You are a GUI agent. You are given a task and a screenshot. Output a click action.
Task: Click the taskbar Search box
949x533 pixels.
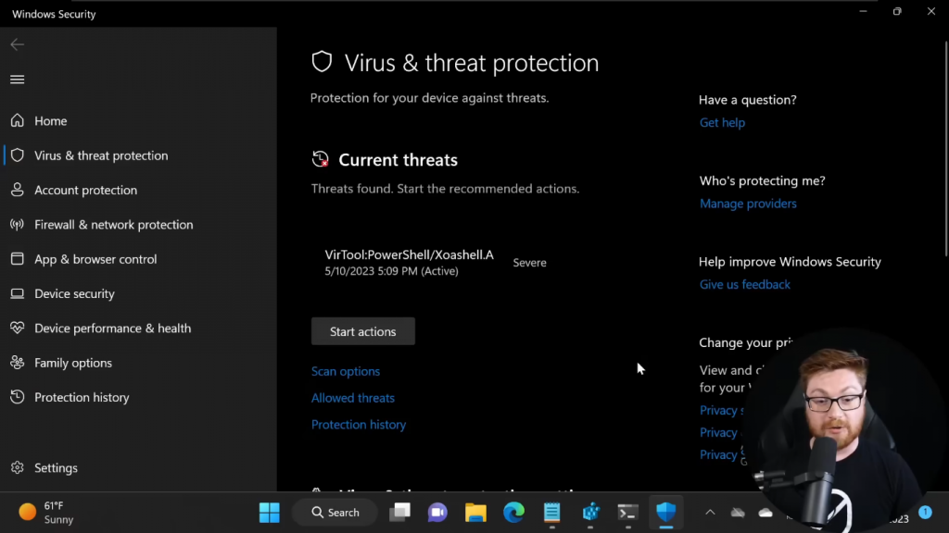335,513
